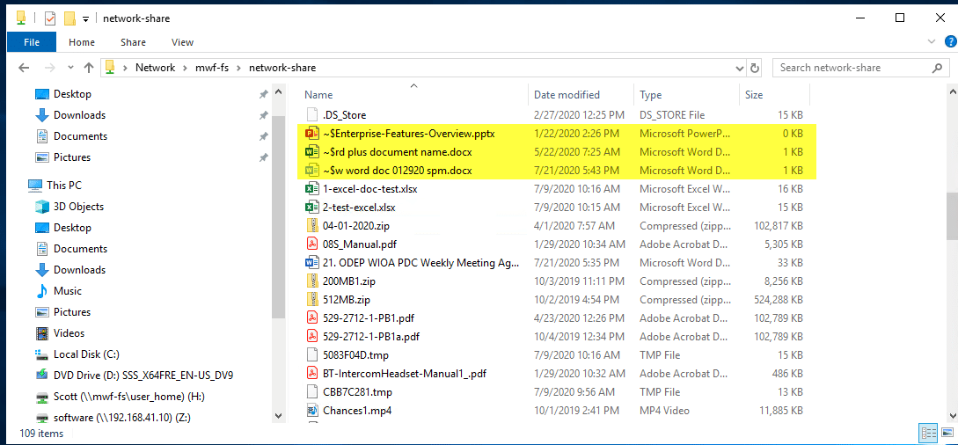Screen dimensions: 958x445
Task: Select Local Disk (C:) in navigation pane
Action: click(85, 354)
